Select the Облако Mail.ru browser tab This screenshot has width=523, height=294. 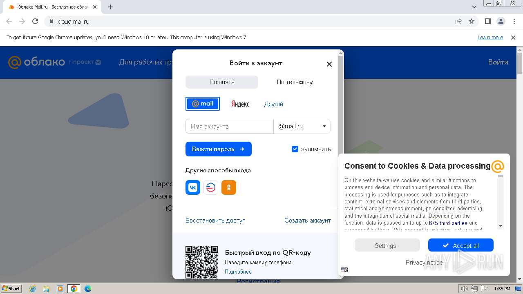point(53,7)
